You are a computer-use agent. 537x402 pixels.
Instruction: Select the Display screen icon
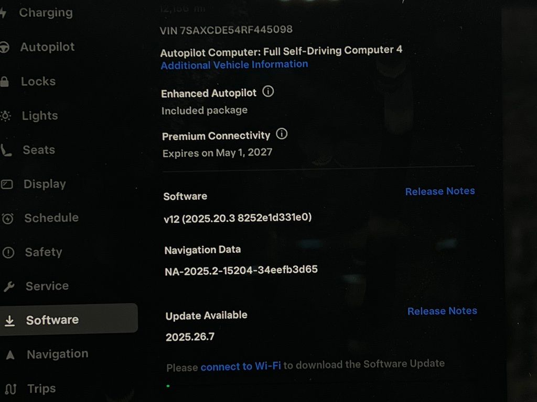pyautogui.click(x=7, y=185)
